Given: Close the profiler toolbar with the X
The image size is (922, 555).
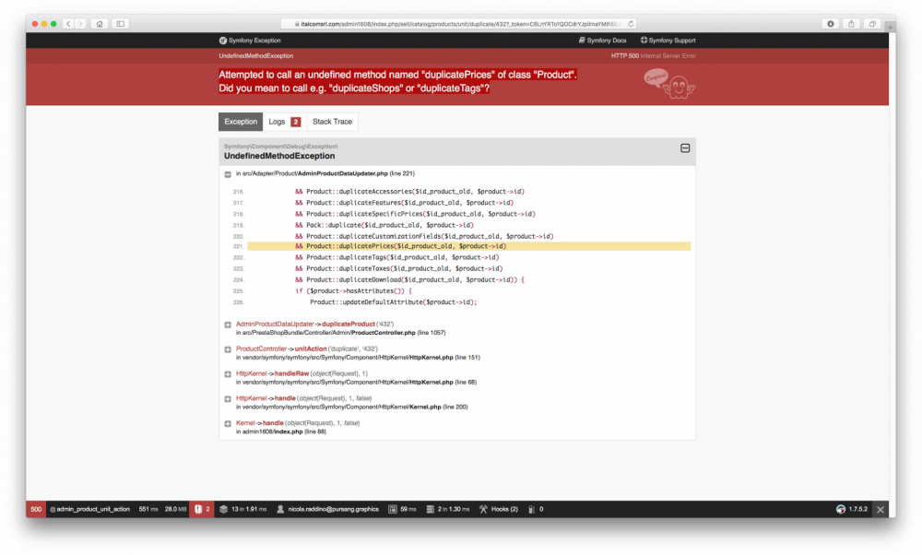Looking at the screenshot, I should pyautogui.click(x=881, y=508).
